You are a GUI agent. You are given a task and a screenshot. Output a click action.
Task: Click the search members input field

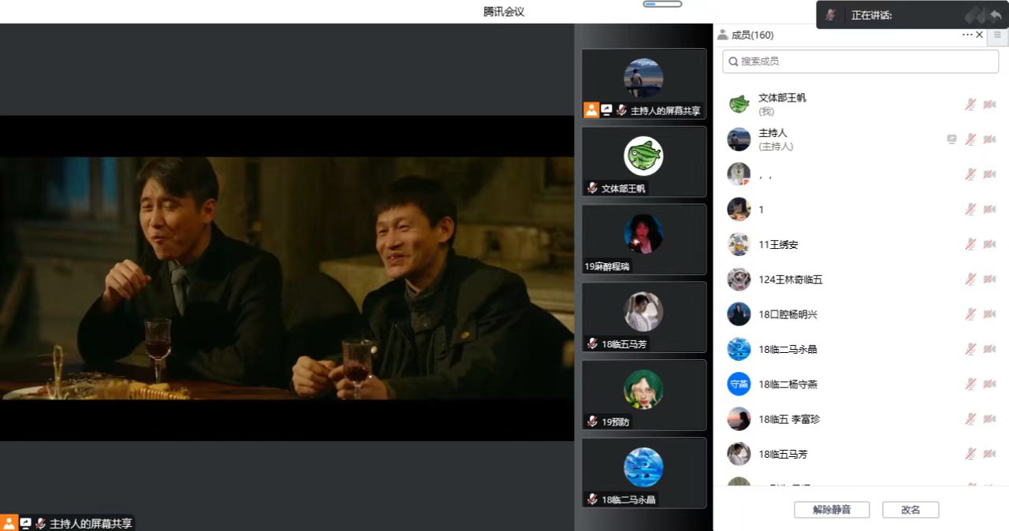click(x=860, y=61)
